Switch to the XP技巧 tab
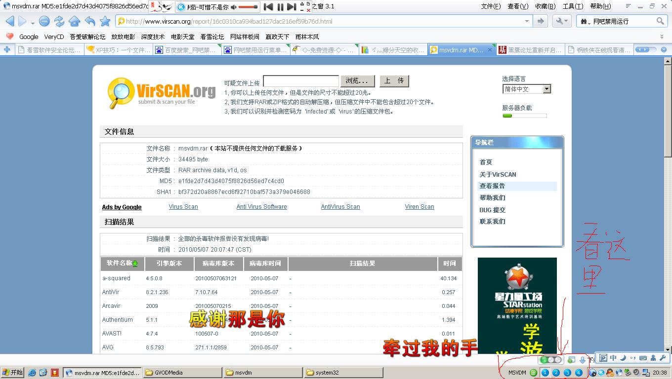The width and height of the screenshot is (672, 379). pyautogui.click(x=118, y=50)
